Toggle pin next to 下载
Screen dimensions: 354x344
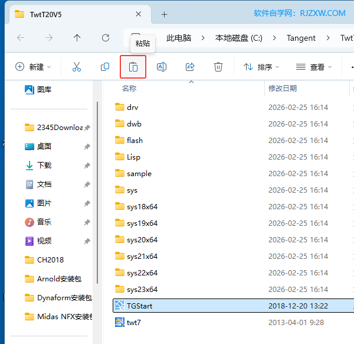[x=87, y=165]
